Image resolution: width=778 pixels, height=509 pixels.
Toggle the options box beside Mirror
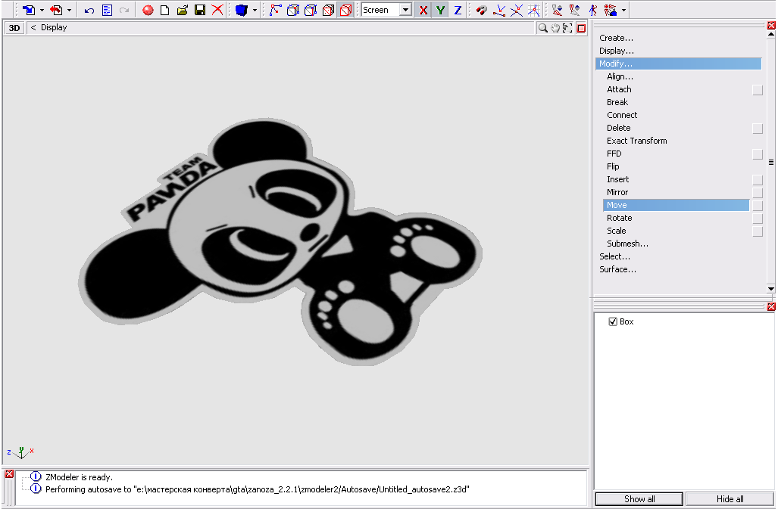point(757,193)
